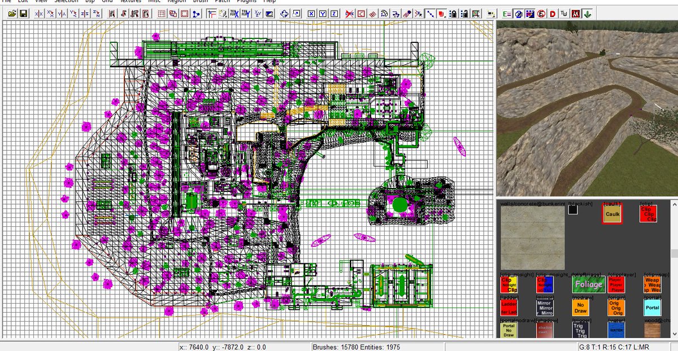Viewport: 678px width, 351px height.
Task: Select the dashed-rectangle CSG hollow icon
Action: pos(161,14)
